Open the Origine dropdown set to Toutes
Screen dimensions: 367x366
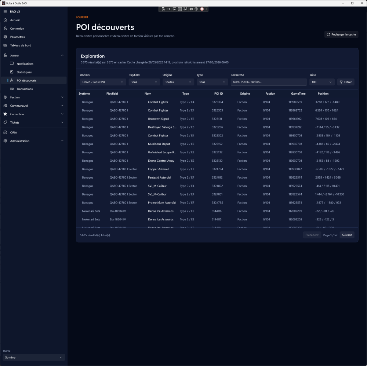(178, 82)
